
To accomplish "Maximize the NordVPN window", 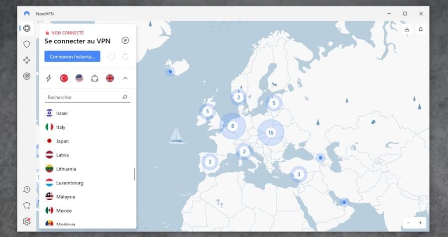I will (405, 14).
